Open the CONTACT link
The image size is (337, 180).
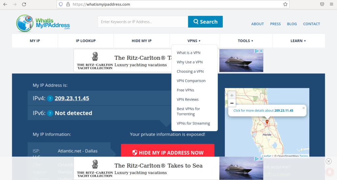(x=311, y=24)
